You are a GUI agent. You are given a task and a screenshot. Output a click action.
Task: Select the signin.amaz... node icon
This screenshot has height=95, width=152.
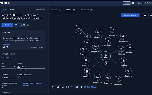click(130, 47)
